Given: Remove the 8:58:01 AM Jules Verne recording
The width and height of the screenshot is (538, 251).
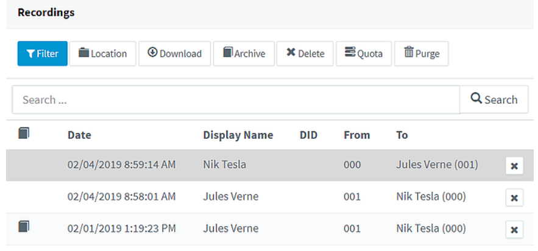Looking at the screenshot, I should pos(514,197).
